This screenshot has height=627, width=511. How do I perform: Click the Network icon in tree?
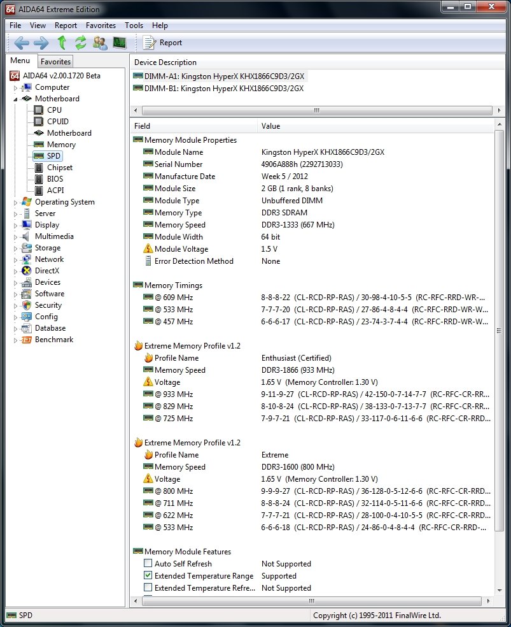click(x=27, y=259)
